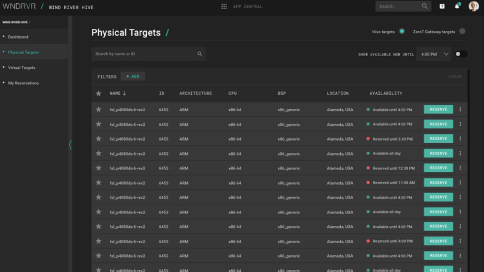Collapse the left sidebar arrow

(x=70, y=145)
